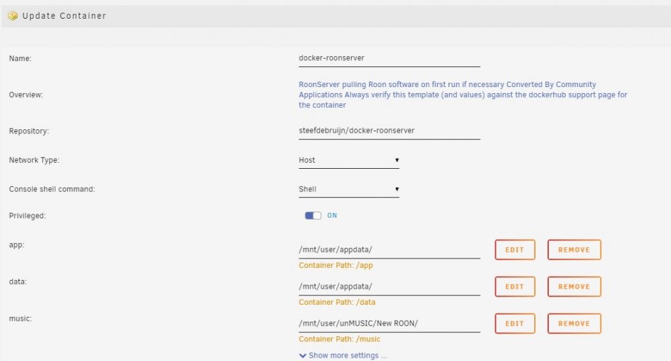Click the Update Container cube icon
This screenshot has height=361, width=671.
pos(13,16)
